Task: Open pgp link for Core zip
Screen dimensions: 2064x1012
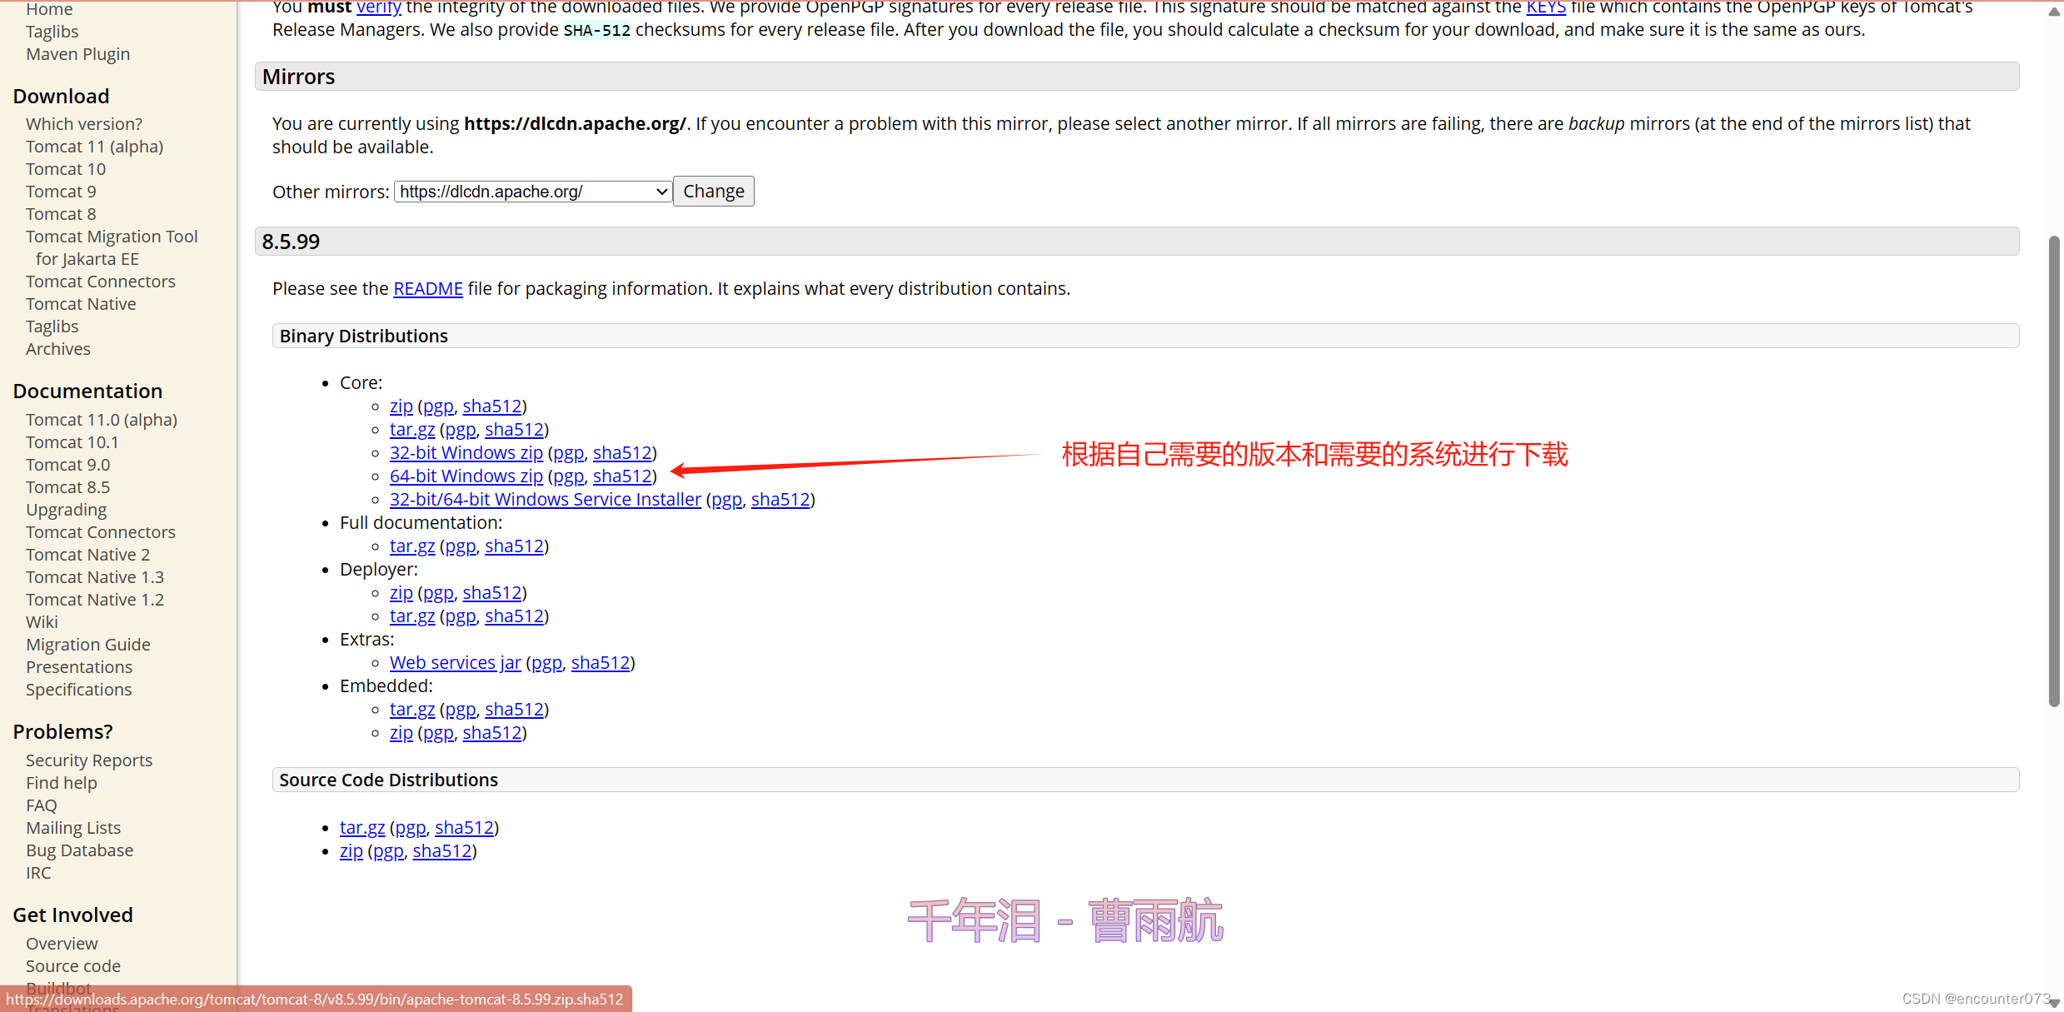Action: point(438,406)
